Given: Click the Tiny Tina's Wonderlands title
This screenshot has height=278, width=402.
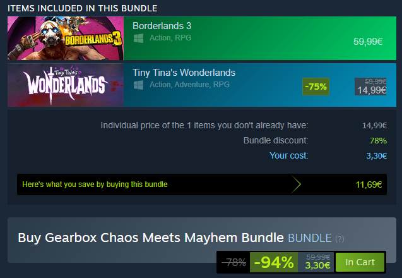Looking at the screenshot, I should (184, 73).
